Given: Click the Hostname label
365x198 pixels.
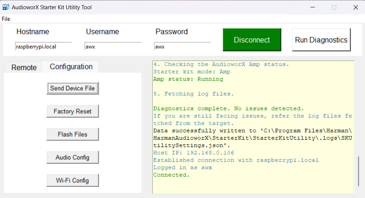Looking at the screenshot, I should point(33,32).
